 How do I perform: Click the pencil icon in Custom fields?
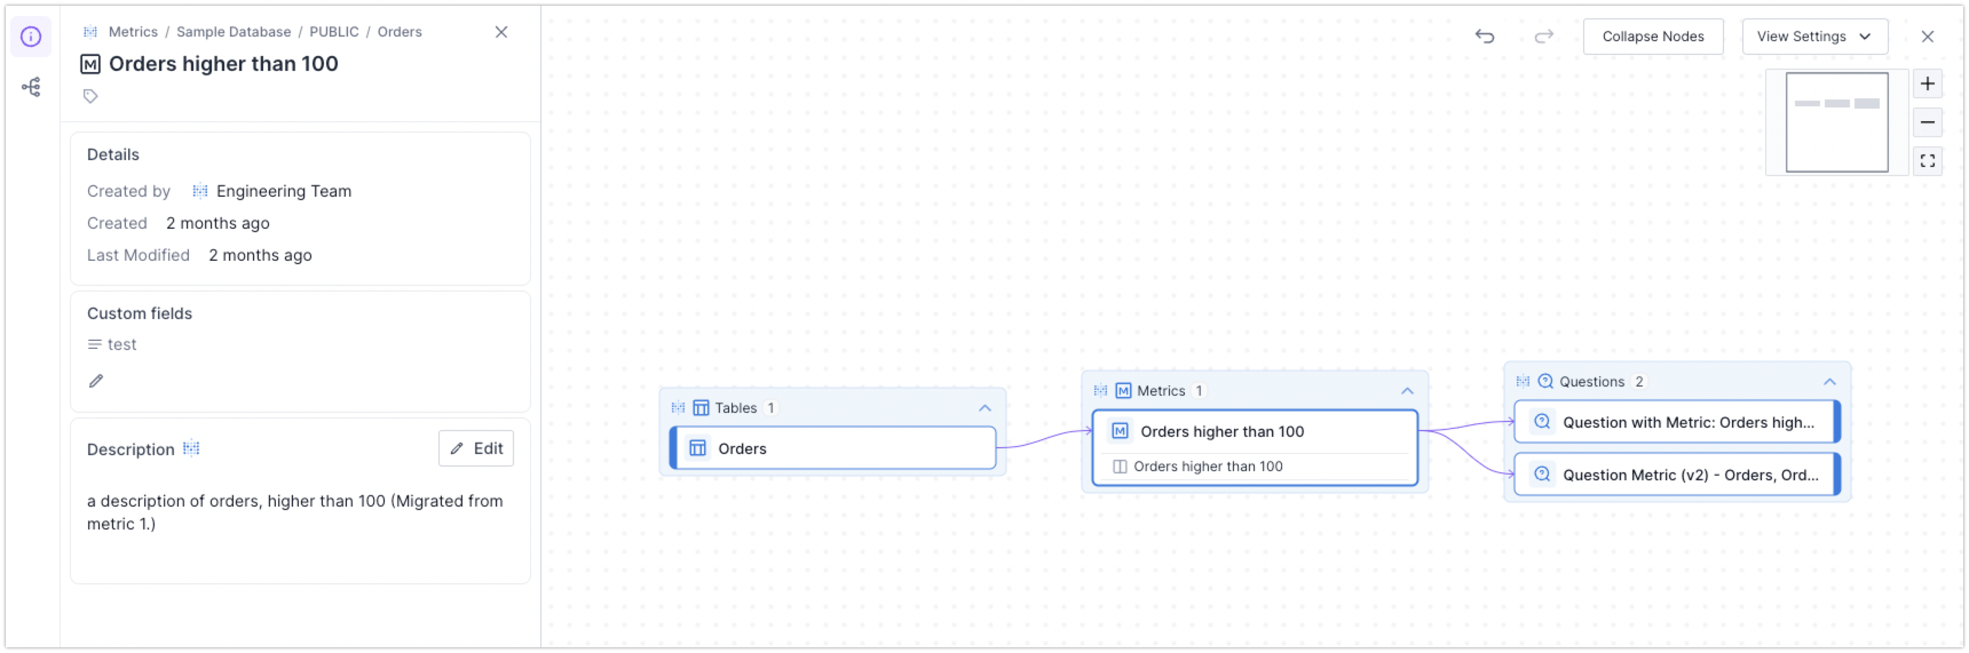coord(96,380)
